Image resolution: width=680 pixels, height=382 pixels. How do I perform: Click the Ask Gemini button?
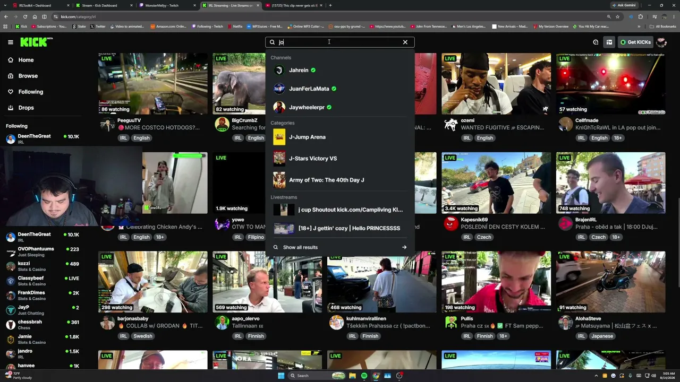pos(624,5)
